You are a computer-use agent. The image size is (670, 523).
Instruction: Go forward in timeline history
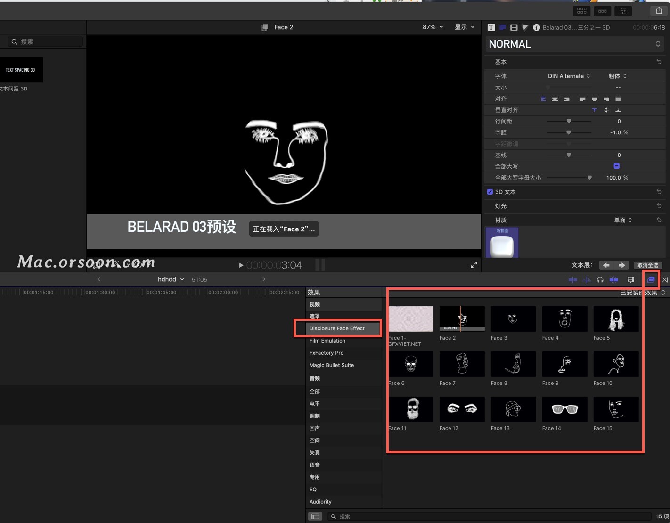[x=264, y=279]
